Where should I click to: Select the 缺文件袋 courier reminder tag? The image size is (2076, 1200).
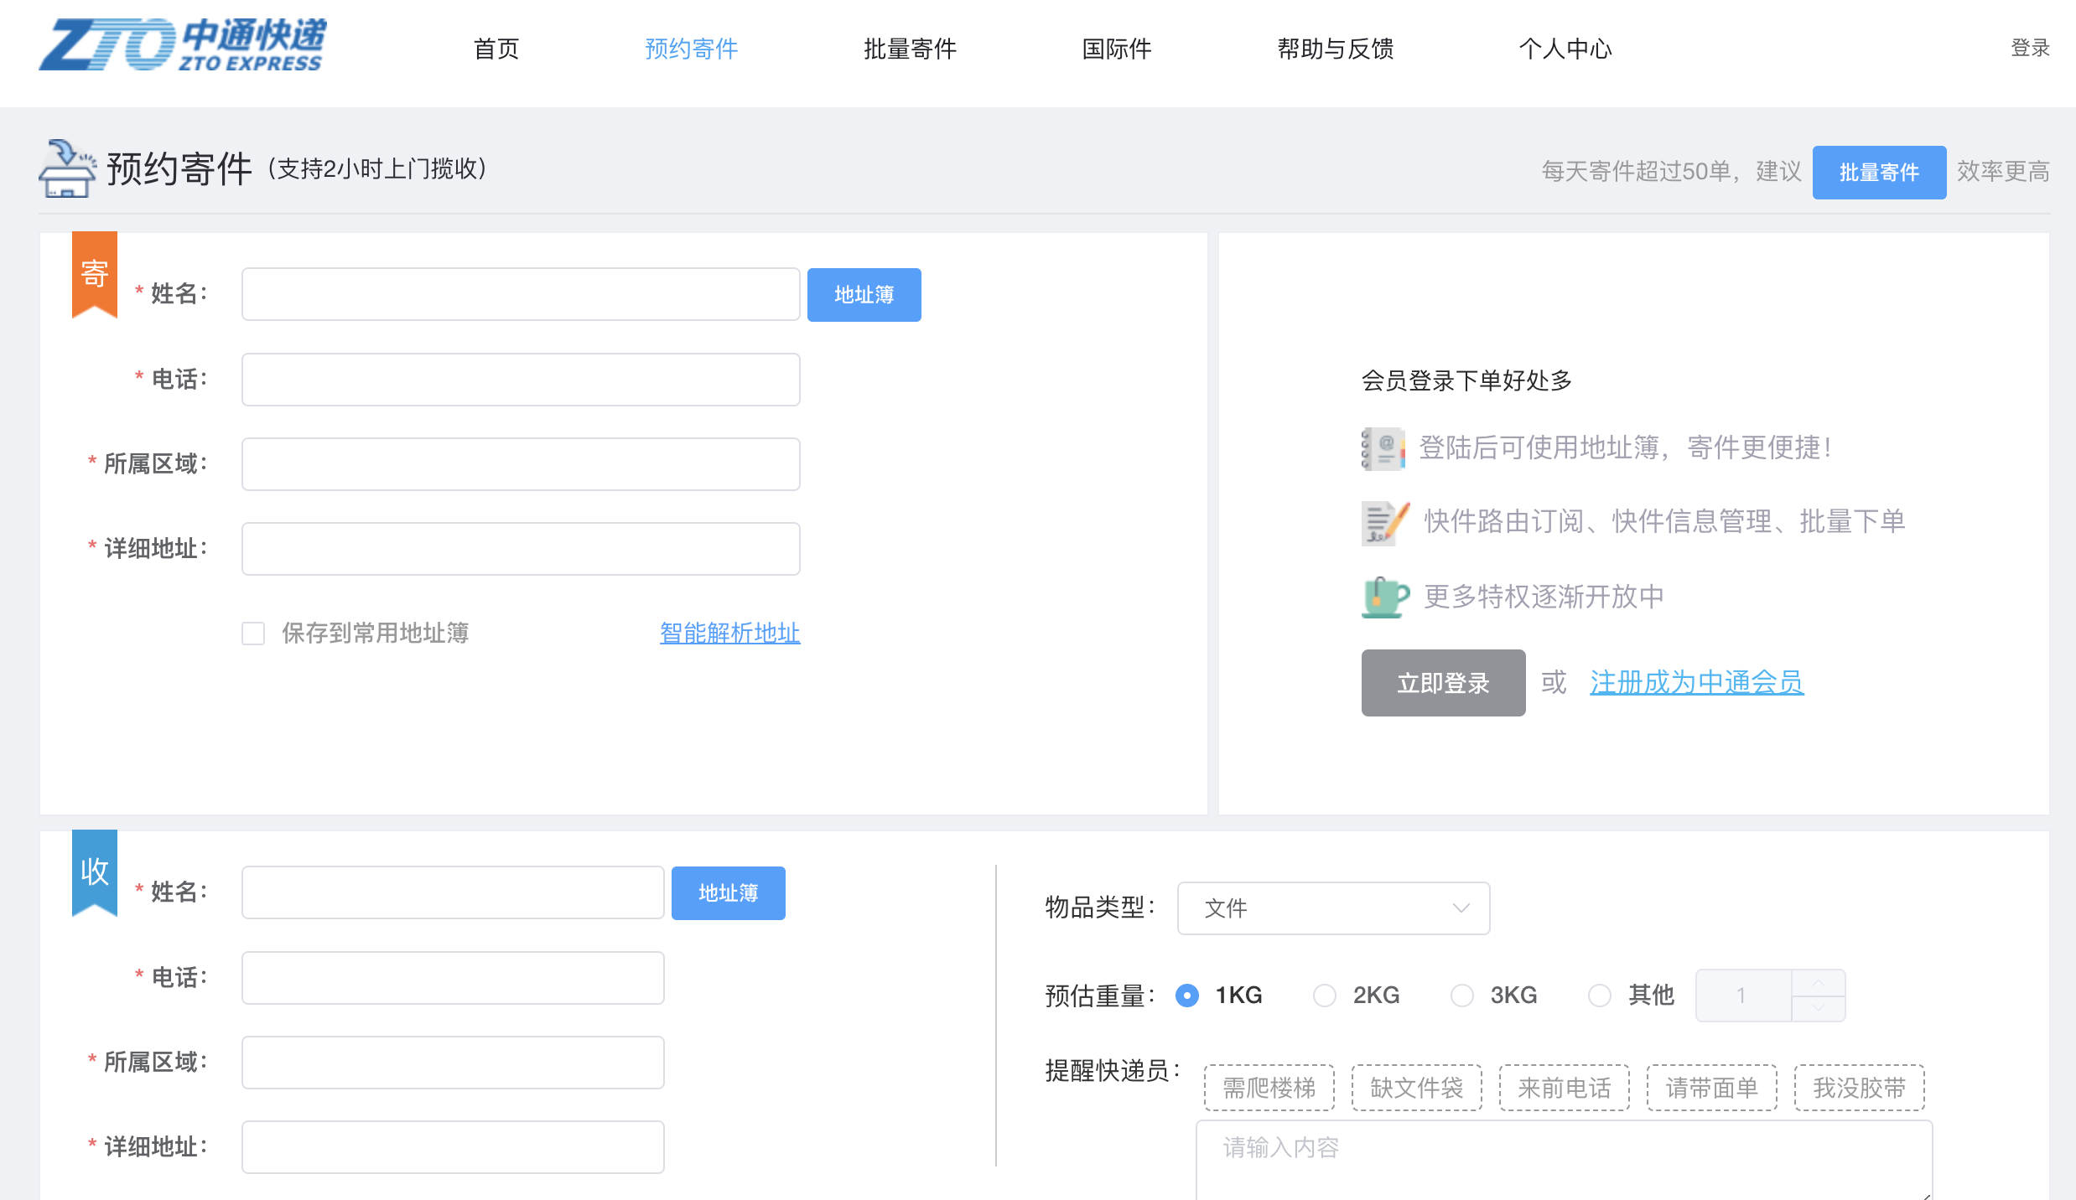[x=1417, y=1088]
